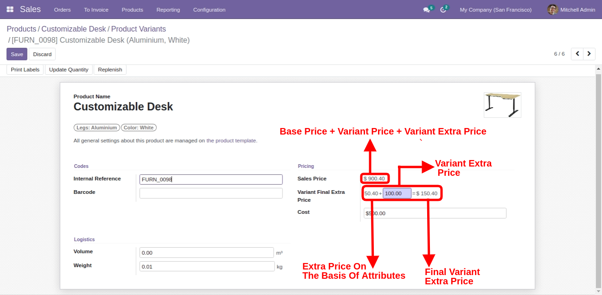Click the Customizable Desk breadcrumb

click(x=74, y=29)
